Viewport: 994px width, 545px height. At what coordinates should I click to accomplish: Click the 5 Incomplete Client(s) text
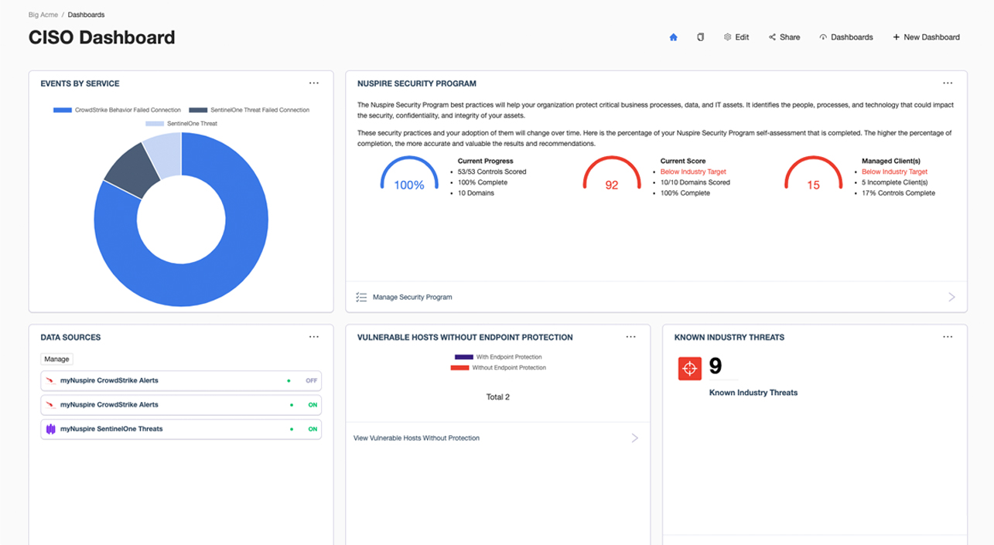tap(893, 182)
